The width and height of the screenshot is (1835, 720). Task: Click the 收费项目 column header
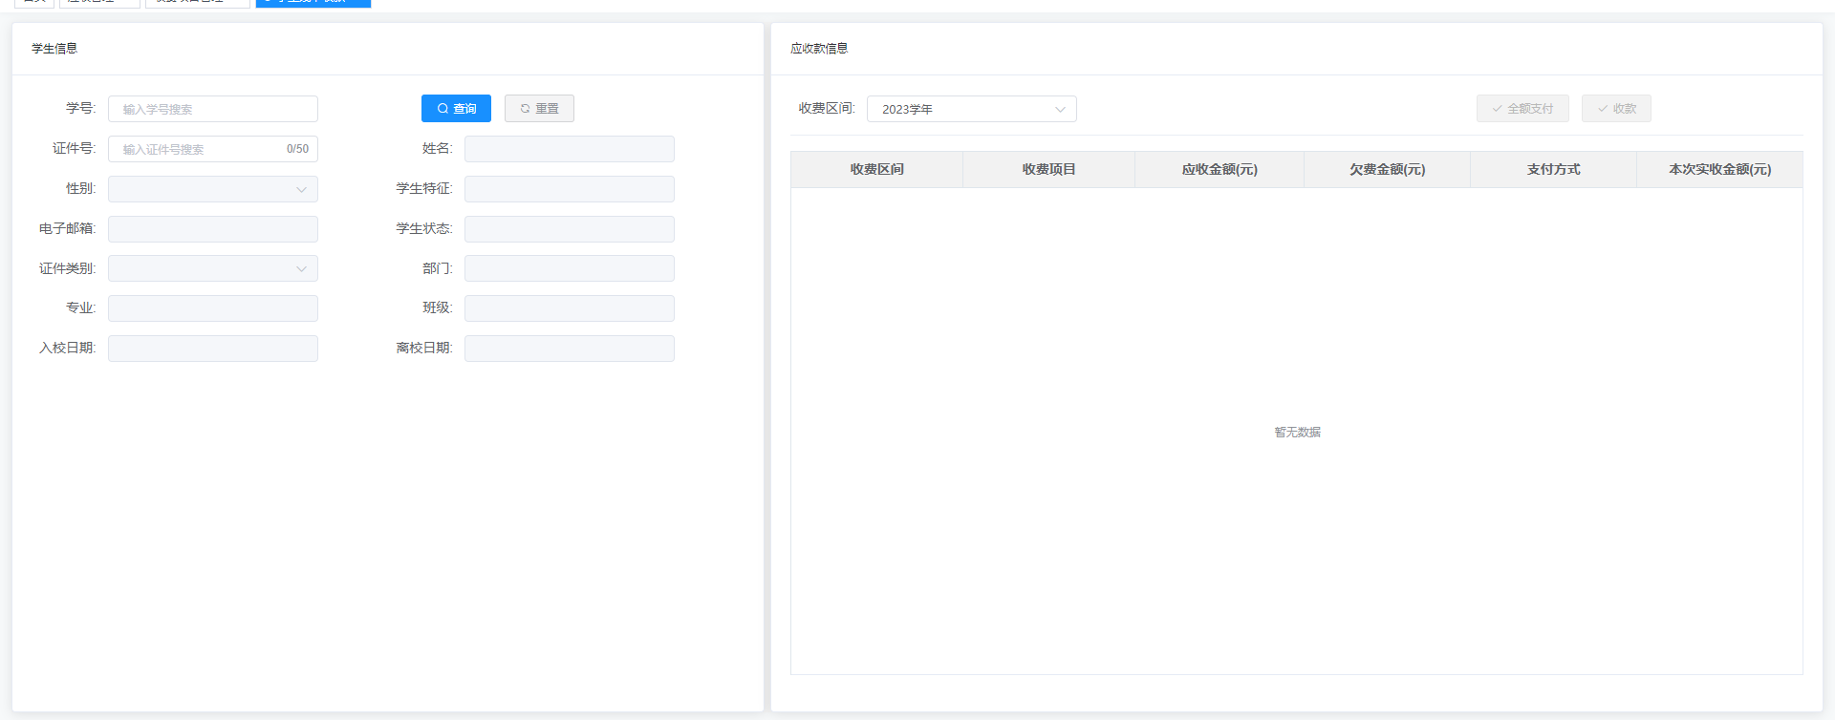[x=1049, y=169]
